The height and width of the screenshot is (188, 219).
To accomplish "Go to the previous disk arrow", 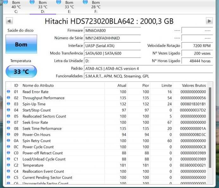I will pyautogui.click(x=9, y=21).
